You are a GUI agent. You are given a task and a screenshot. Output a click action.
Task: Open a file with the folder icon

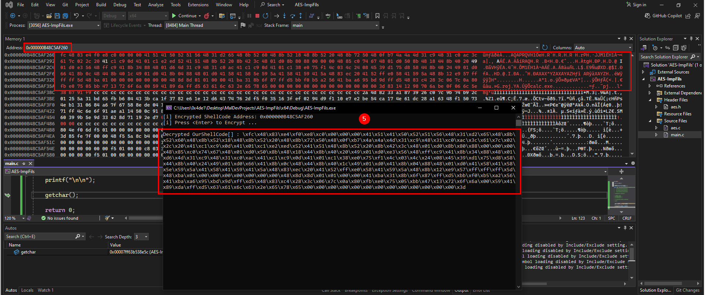(x=49, y=16)
